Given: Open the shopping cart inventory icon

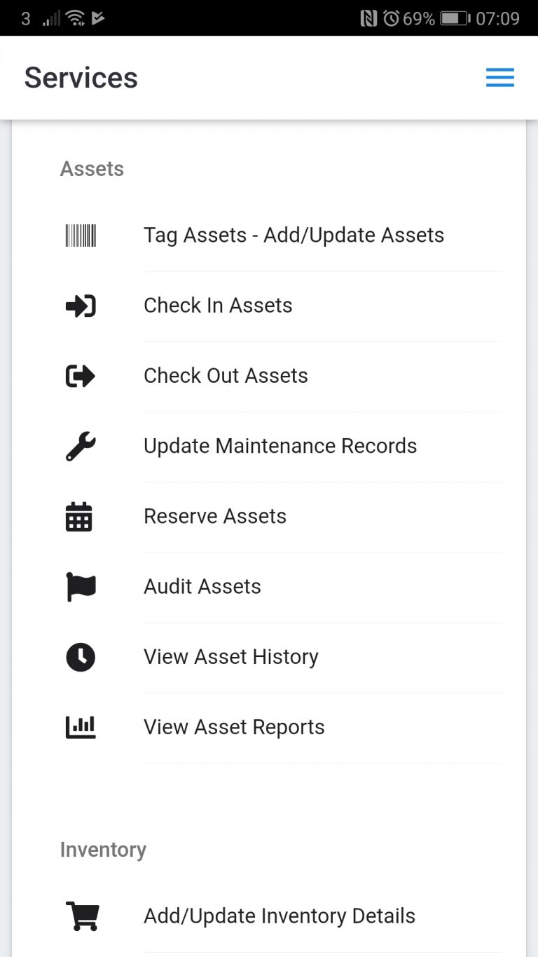Looking at the screenshot, I should 83,916.
